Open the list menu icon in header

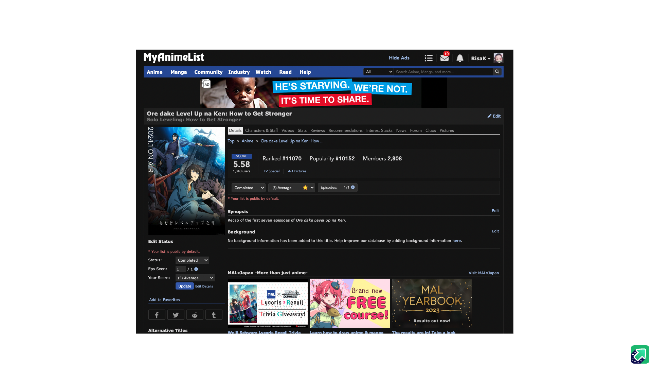[x=428, y=58]
